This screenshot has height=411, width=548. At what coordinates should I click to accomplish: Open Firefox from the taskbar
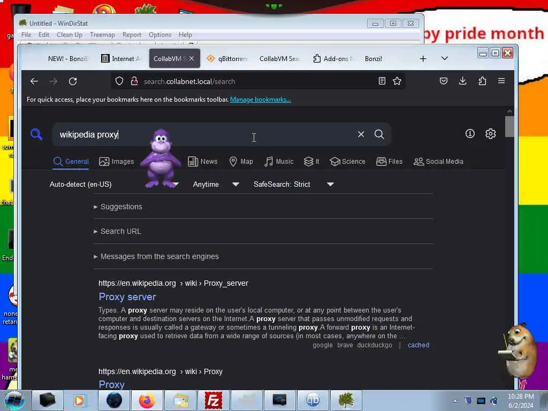pos(147,400)
